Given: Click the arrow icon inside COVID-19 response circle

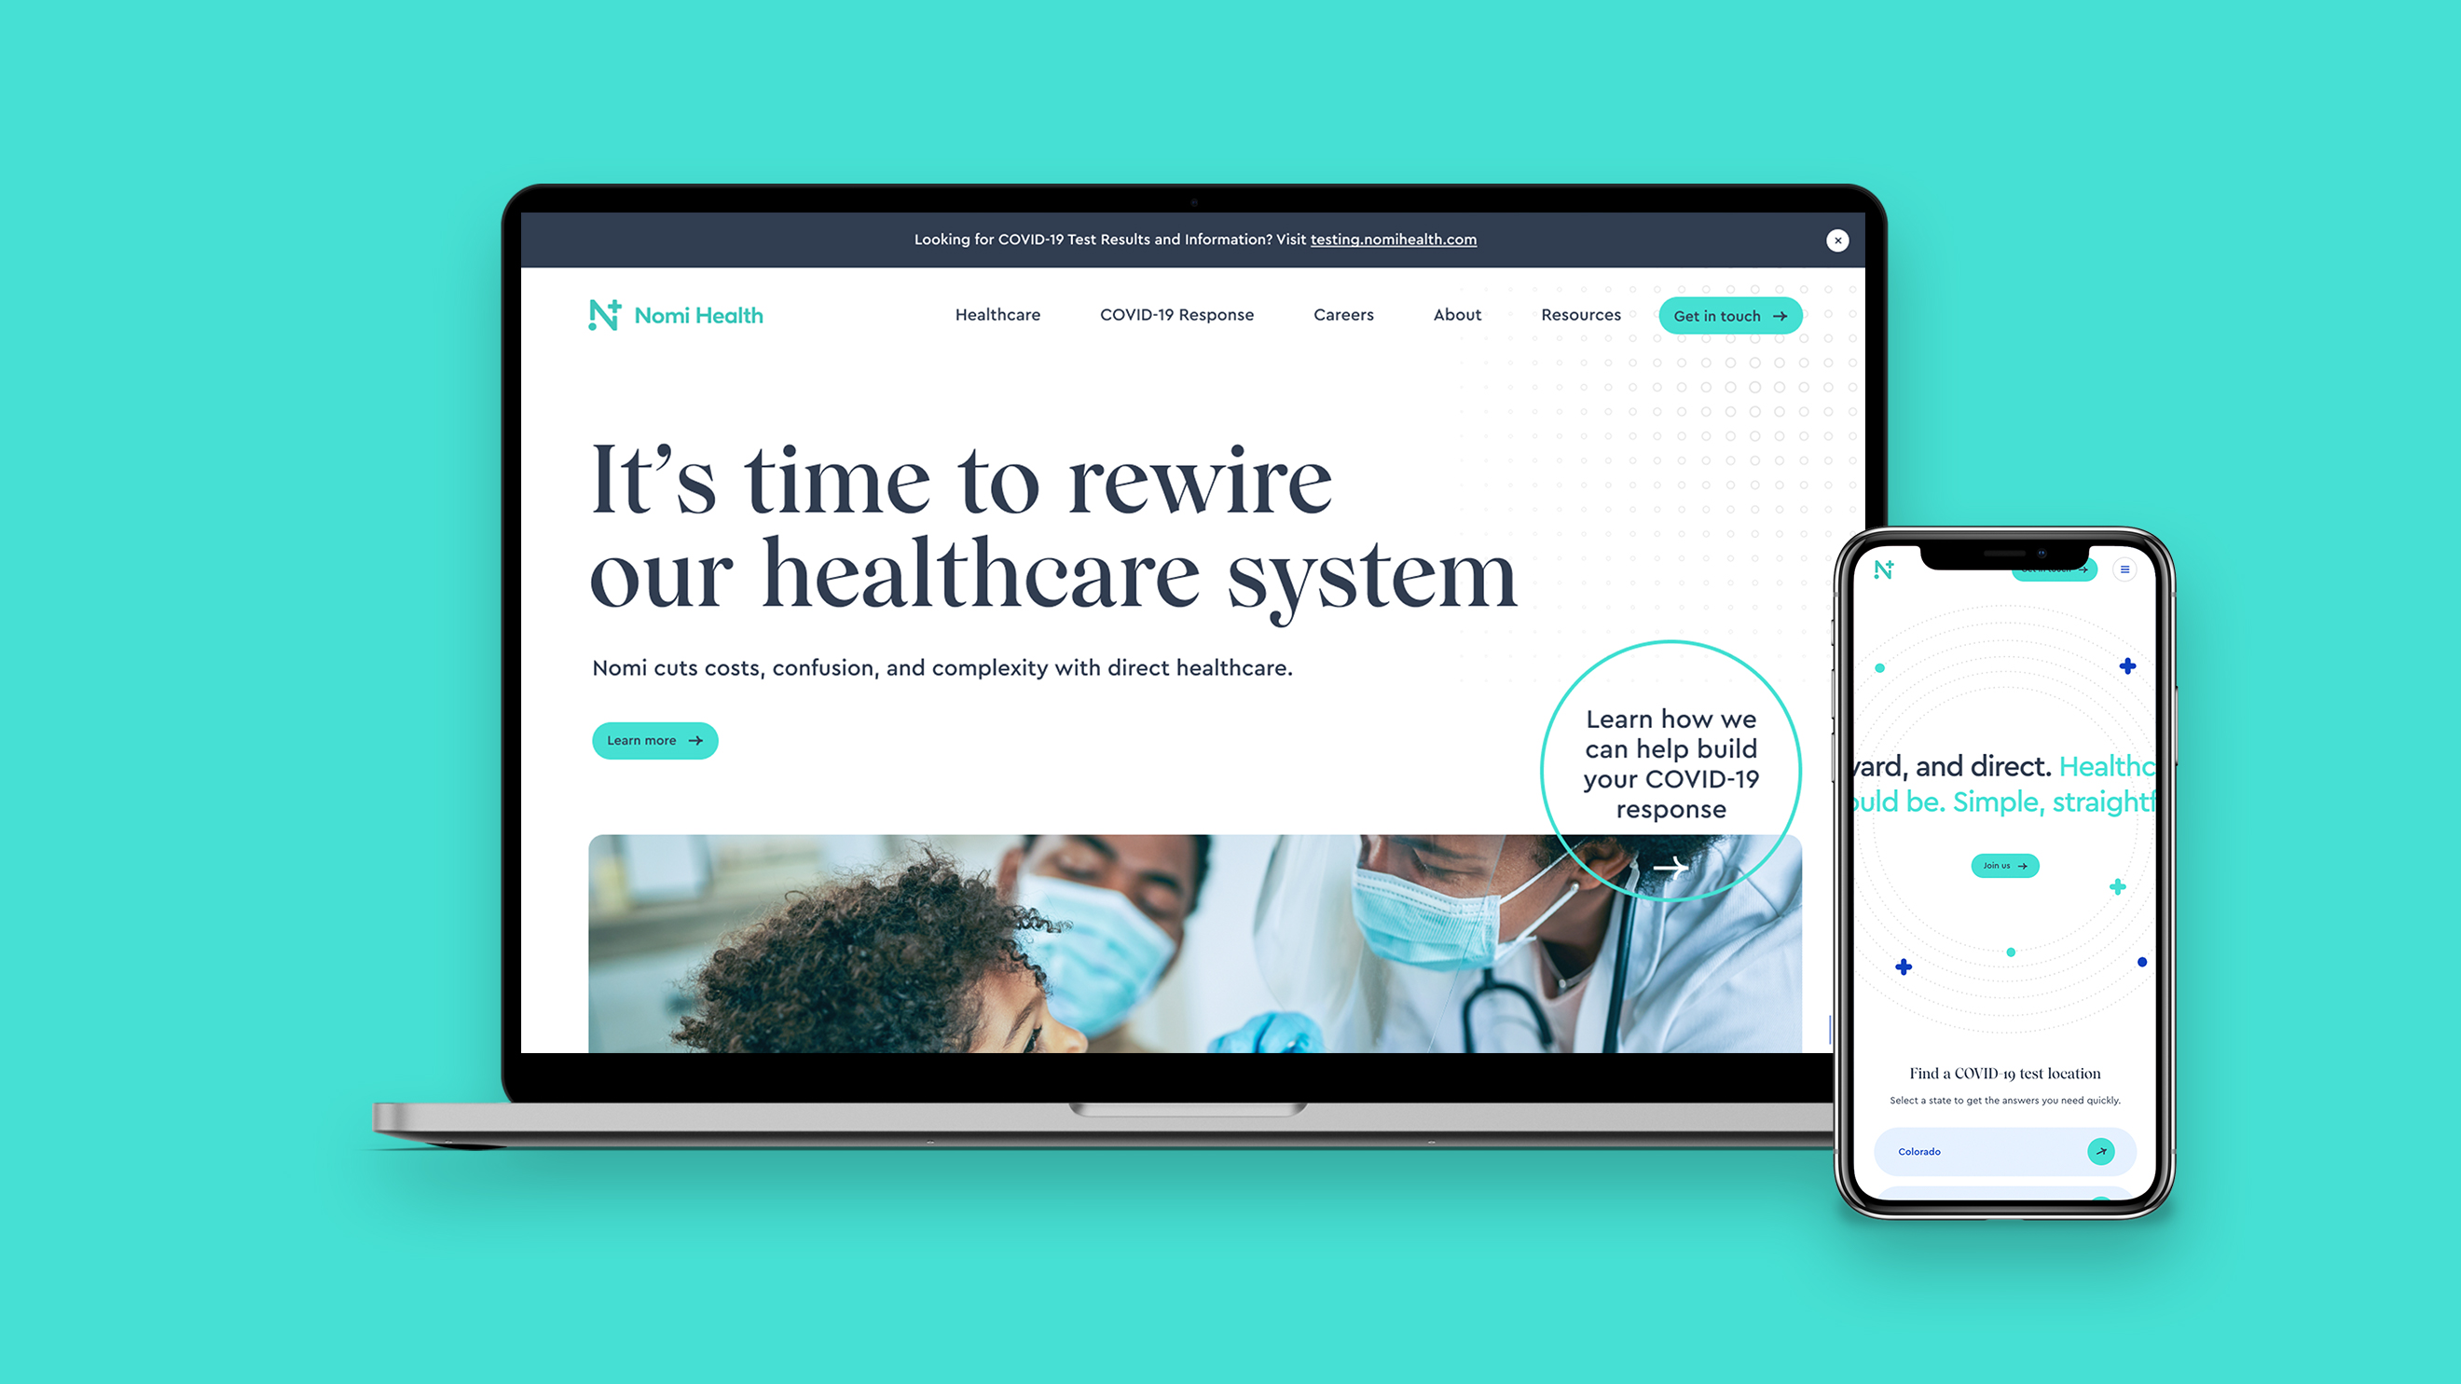Looking at the screenshot, I should point(1670,865).
